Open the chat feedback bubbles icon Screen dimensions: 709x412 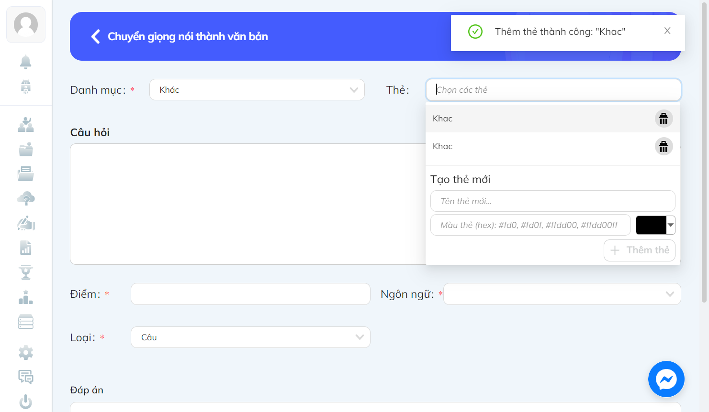[26, 377]
